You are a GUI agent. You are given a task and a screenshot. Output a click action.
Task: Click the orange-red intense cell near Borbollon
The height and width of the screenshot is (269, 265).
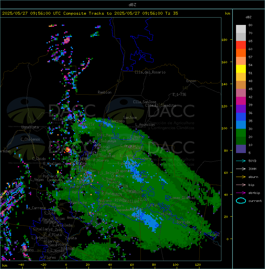tap(67, 150)
